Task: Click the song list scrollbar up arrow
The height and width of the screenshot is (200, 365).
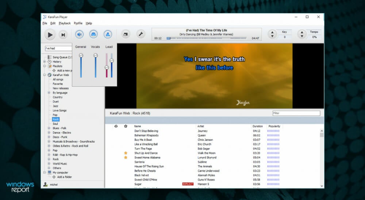Action: (322, 131)
